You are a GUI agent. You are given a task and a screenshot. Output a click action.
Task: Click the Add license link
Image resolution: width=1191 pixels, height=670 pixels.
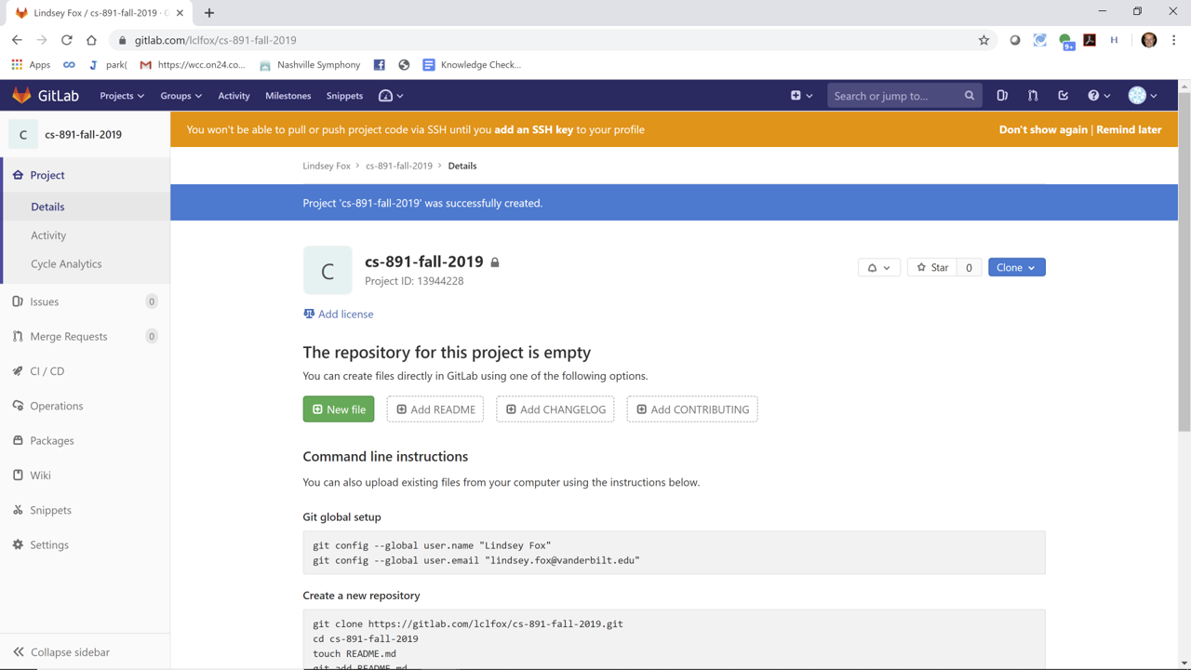(345, 314)
